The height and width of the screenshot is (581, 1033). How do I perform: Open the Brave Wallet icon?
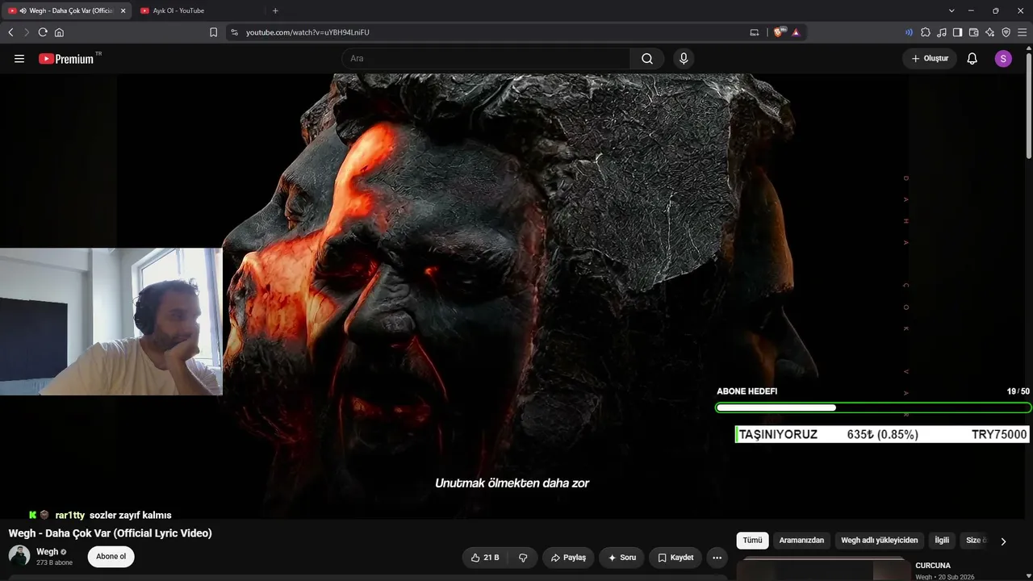tap(973, 32)
